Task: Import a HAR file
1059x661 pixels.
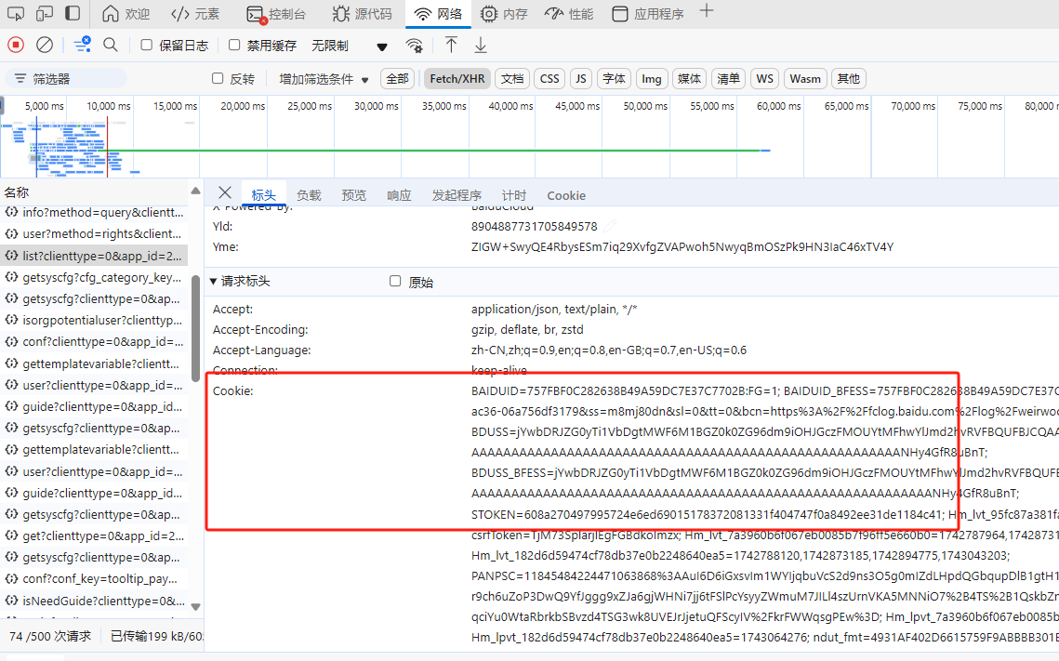Action: (x=453, y=44)
